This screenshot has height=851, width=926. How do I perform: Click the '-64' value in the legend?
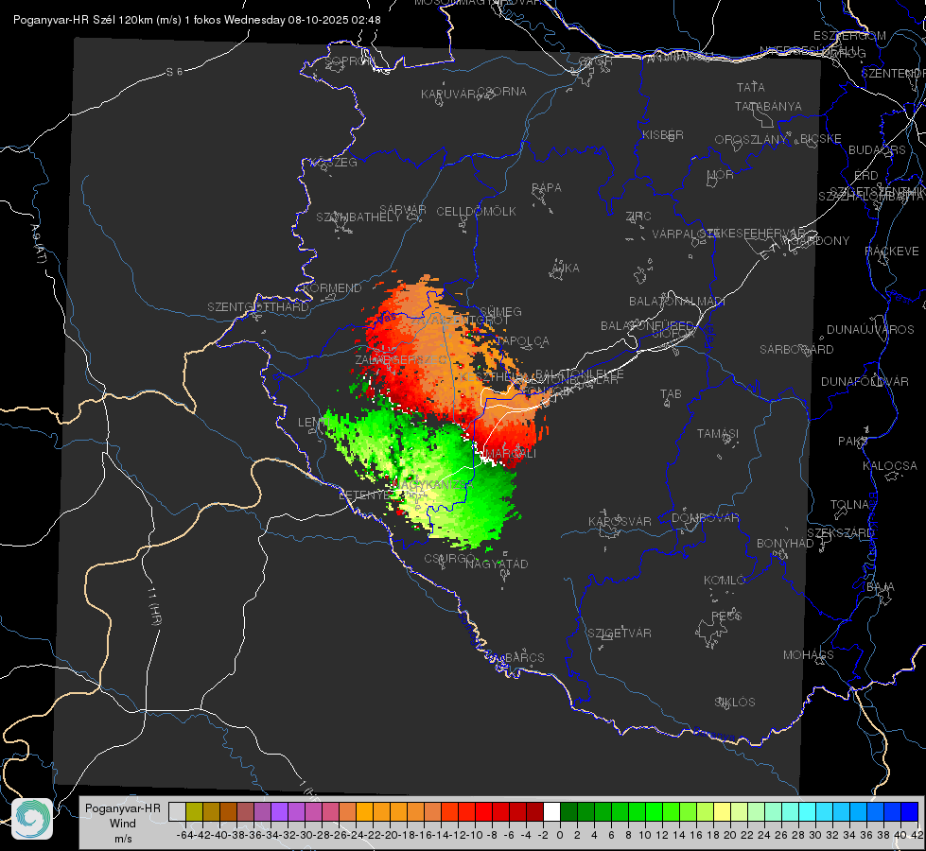(x=184, y=835)
